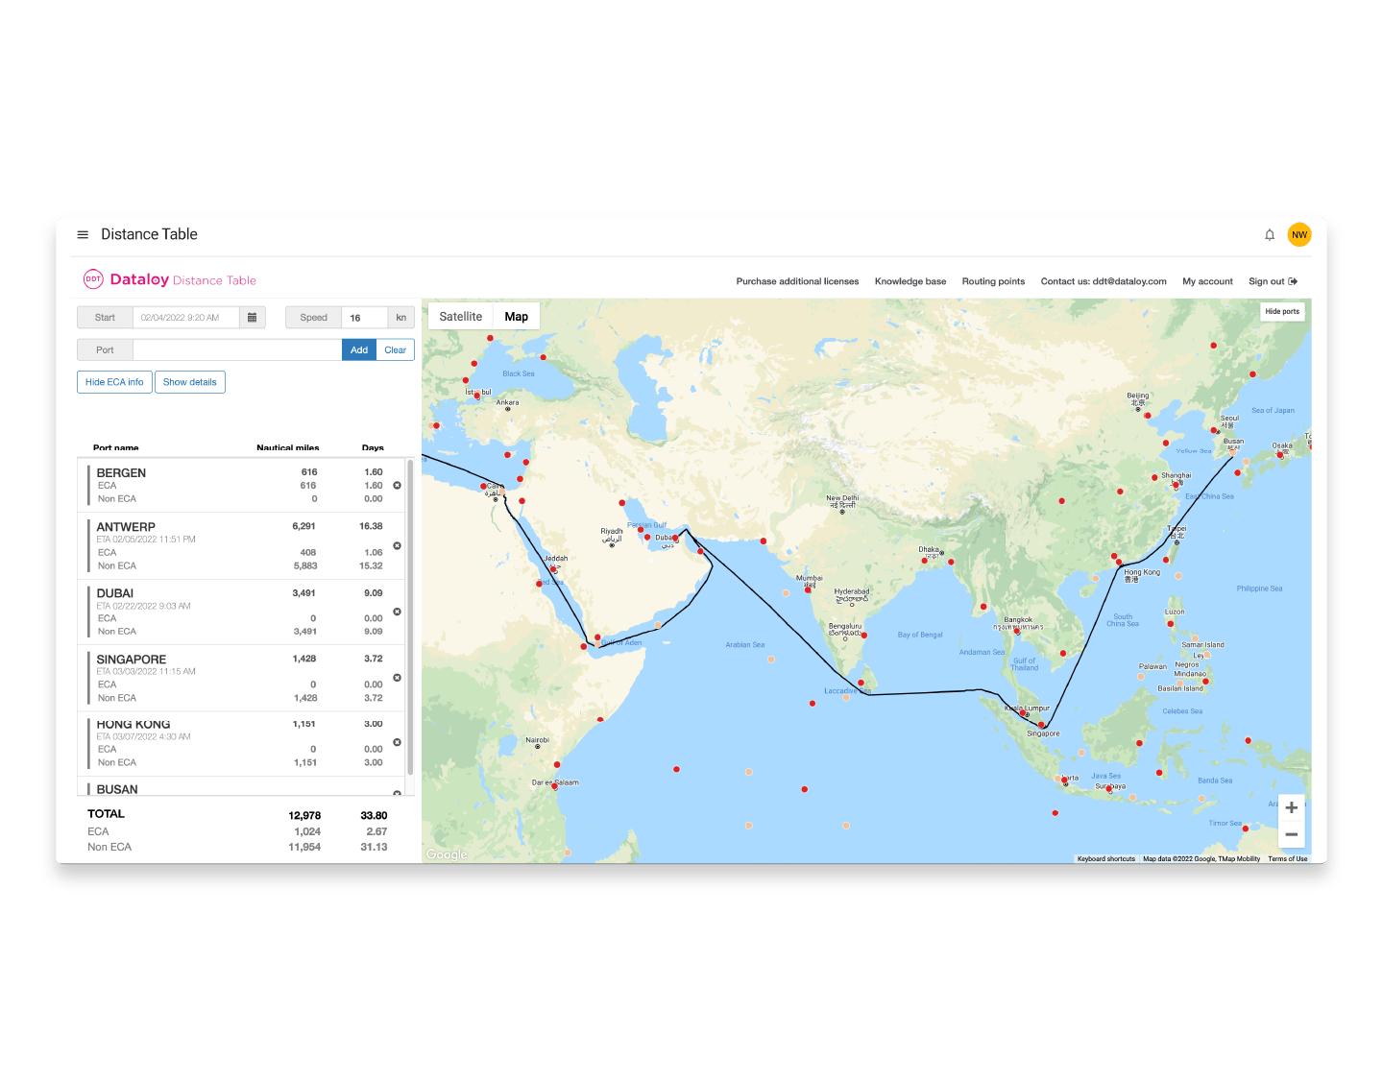Select the SINGAPORE port name
The width and height of the screenshot is (1383, 1081).
(132, 660)
